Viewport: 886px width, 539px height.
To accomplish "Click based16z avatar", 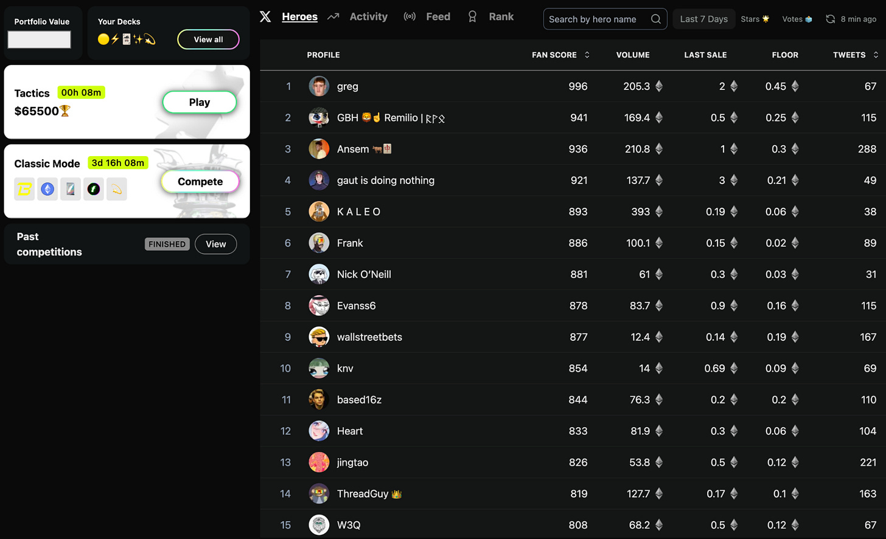I will [x=319, y=400].
